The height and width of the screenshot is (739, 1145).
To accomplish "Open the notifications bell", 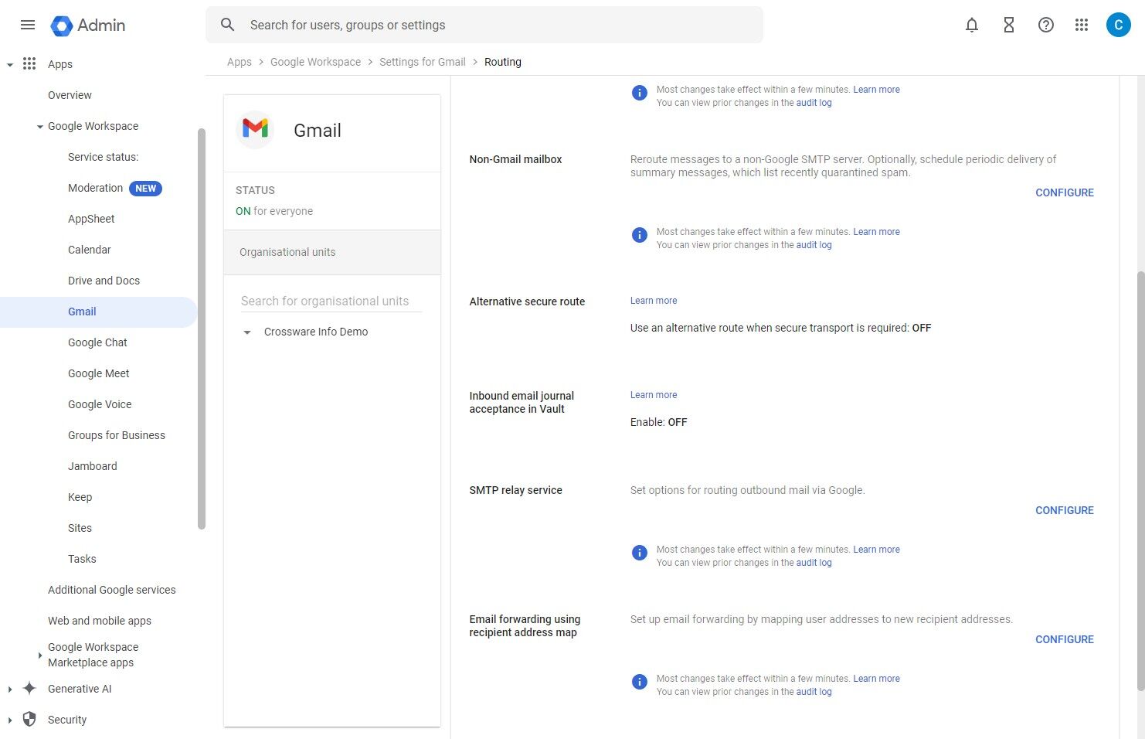I will (972, 25).
